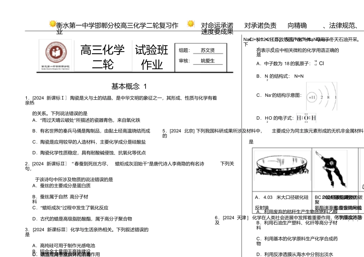Select option D 陶瓷化学性质稳定
The image size is (364, 257).
89,153
